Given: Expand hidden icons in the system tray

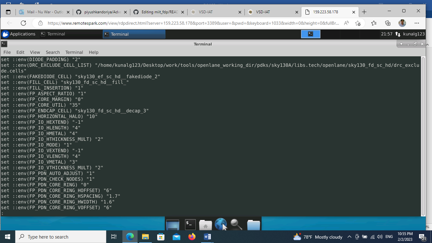Looking at the screenshot, I should click(x=349, y=237).
